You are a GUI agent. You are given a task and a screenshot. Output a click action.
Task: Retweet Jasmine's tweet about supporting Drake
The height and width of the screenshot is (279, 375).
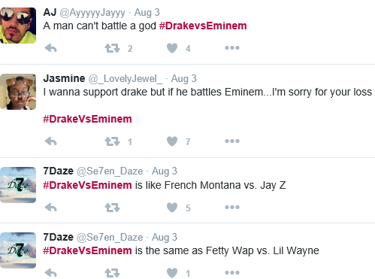pyautogui.click(x=112, y=141)
